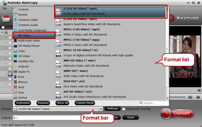Click the Show All button

click(62, 103)
